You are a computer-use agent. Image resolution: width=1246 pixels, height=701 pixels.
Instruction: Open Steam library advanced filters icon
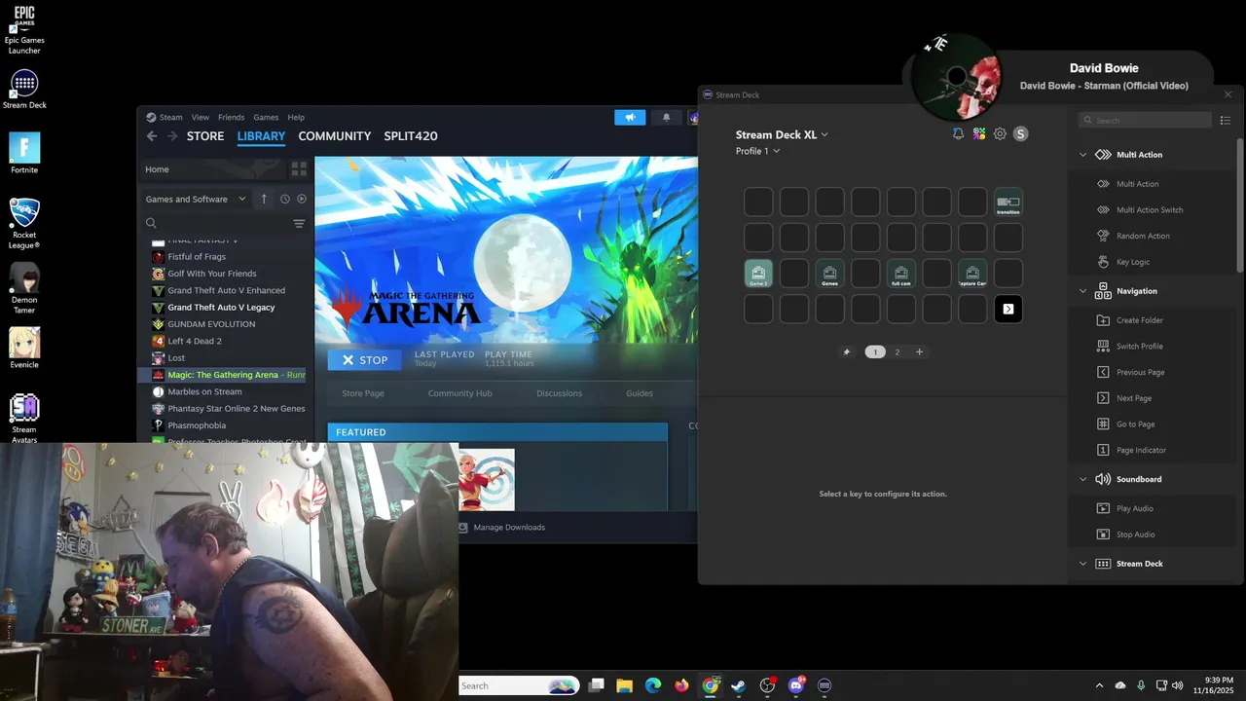tap(299, 224)
